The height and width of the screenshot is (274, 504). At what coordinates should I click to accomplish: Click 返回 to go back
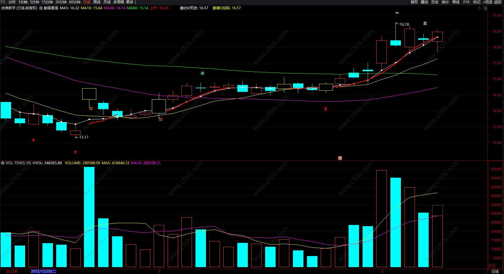497,2
